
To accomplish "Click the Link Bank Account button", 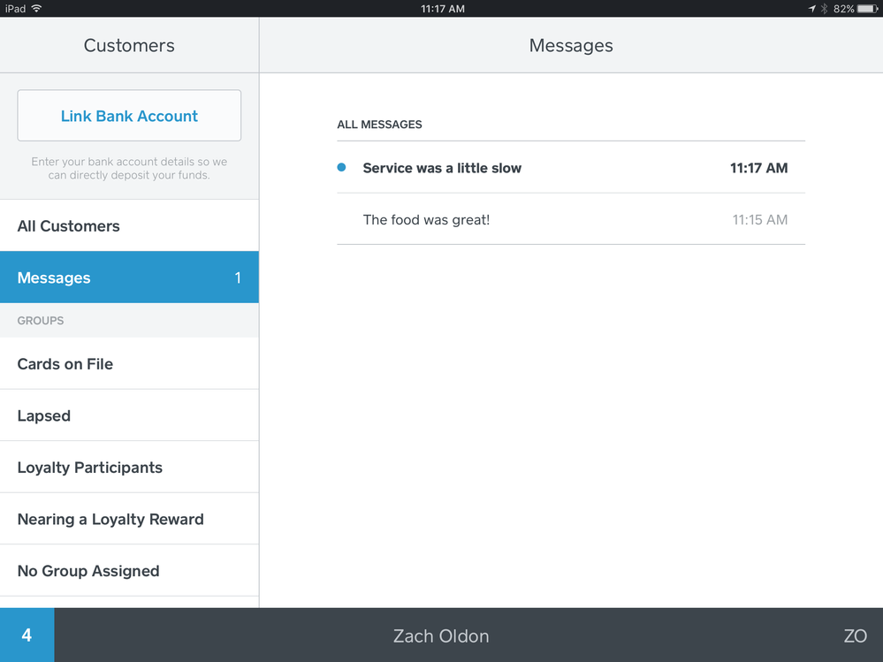I will pyautogui.click(x=129, y=116).
